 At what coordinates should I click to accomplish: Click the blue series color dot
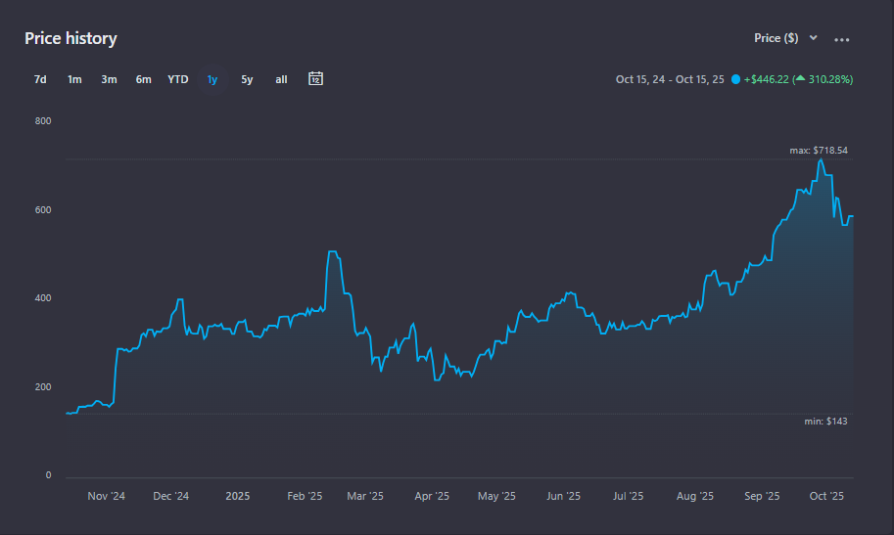pyautogui.click(x=735, y=79)
